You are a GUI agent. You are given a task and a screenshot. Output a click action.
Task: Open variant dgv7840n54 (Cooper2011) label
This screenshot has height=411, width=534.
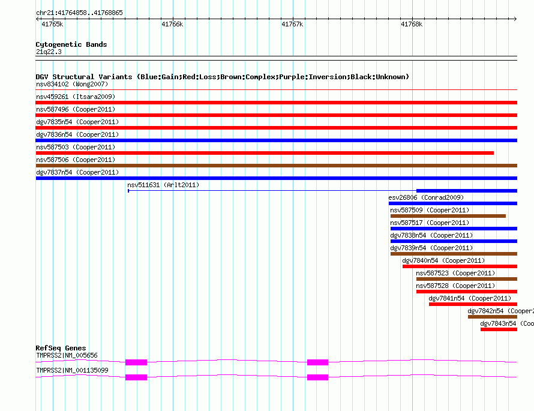(443, 260)
